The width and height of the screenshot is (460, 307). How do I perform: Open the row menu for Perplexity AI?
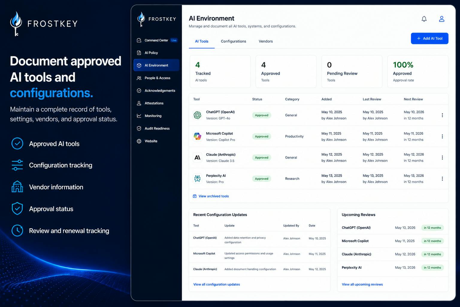click(442, 179)
